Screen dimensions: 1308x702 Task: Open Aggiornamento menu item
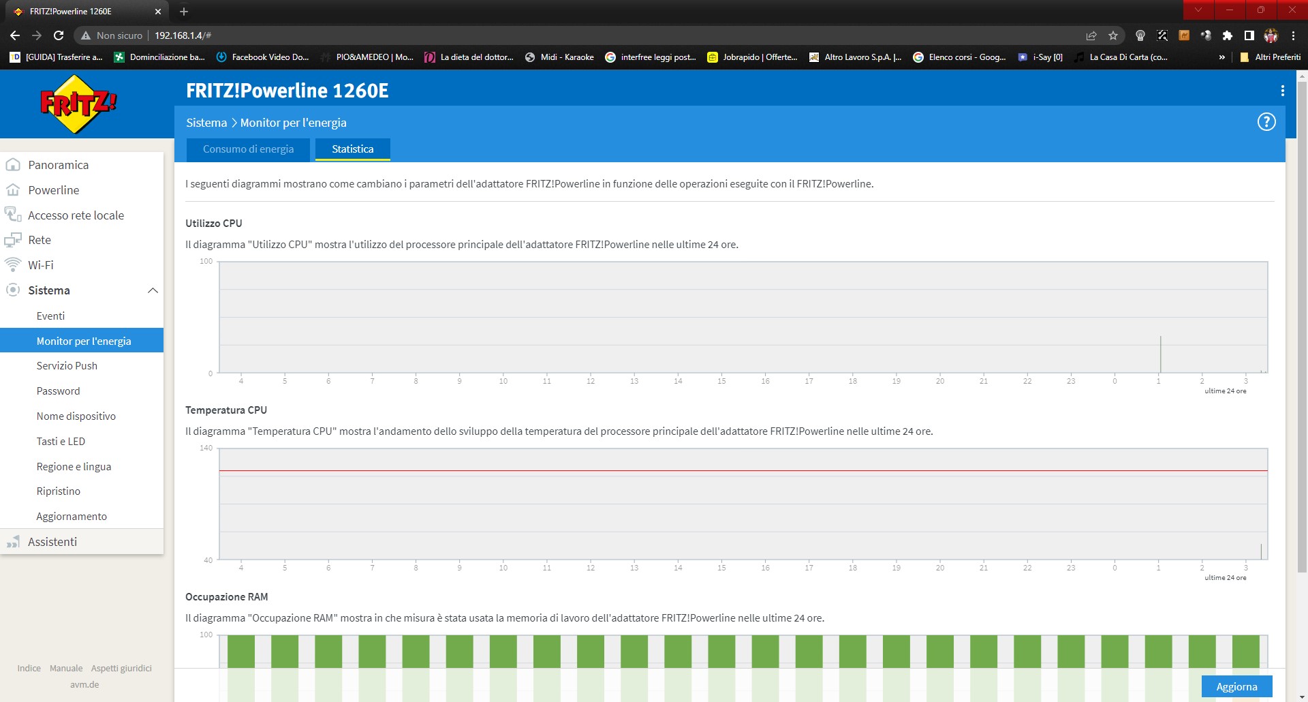[x=72, y=517]
